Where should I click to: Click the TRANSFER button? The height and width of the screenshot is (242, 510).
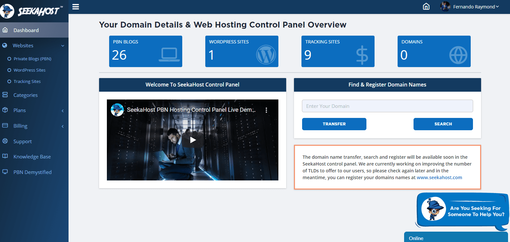click(x=334, y=124)
